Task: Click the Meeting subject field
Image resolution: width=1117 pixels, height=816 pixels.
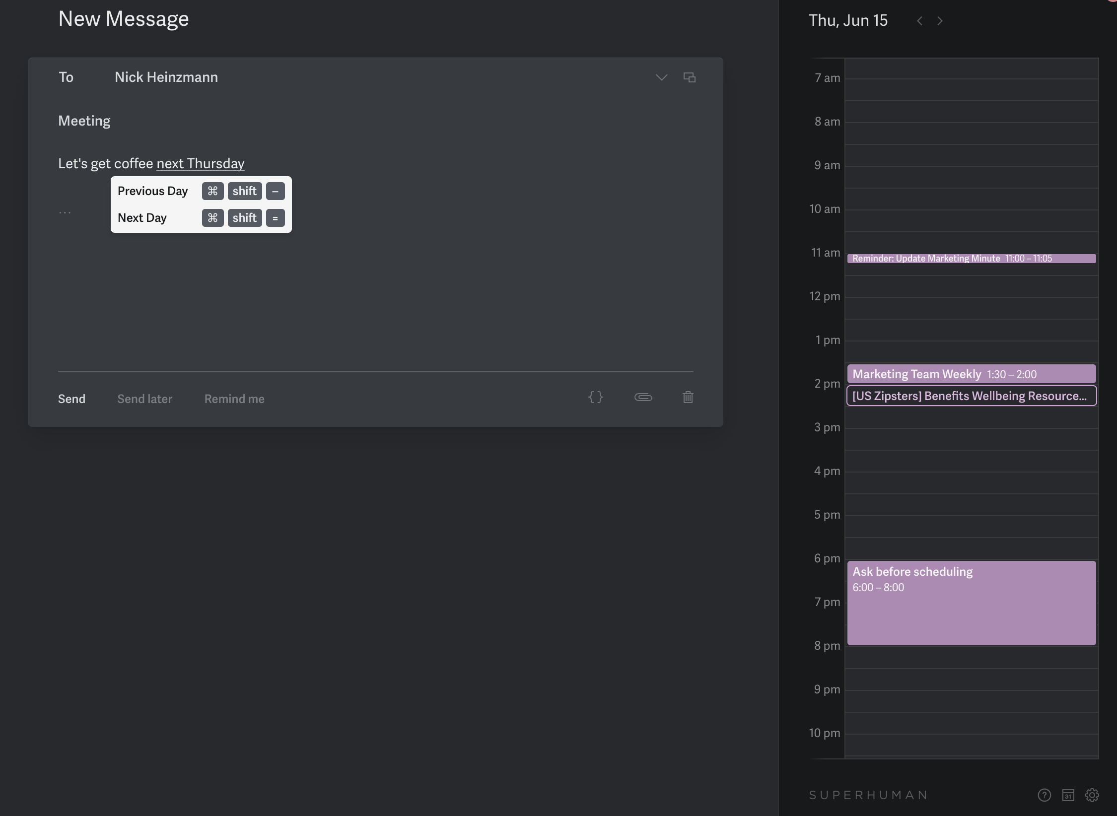Action: pos(84,121)
